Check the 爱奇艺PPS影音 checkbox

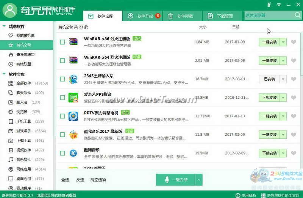point(62,98)
